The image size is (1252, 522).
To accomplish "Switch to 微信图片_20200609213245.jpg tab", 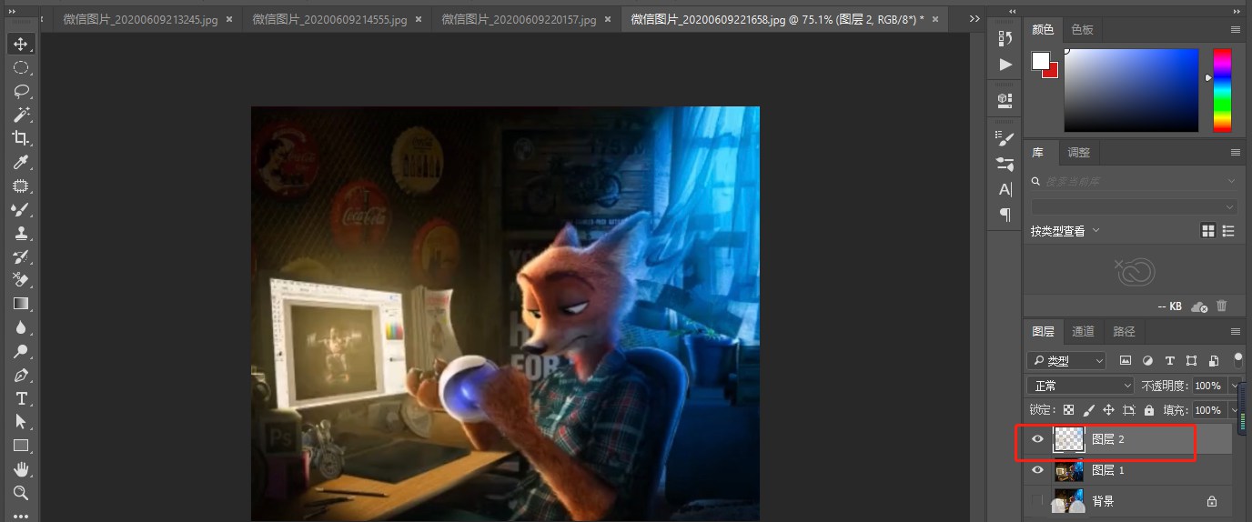I will pyautogui.click(x=138, y=19).
